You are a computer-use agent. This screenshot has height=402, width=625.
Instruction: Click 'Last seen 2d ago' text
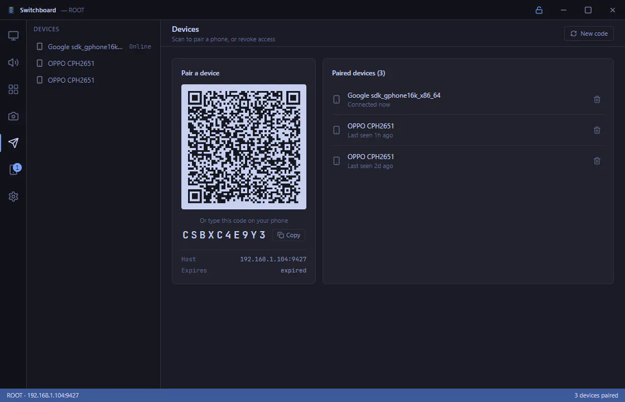click(370, 166)
